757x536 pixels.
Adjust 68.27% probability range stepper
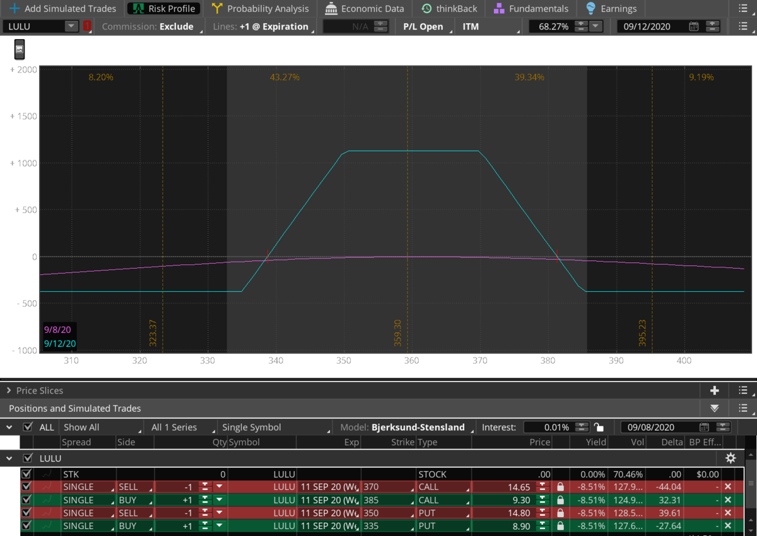pos(581,26)
